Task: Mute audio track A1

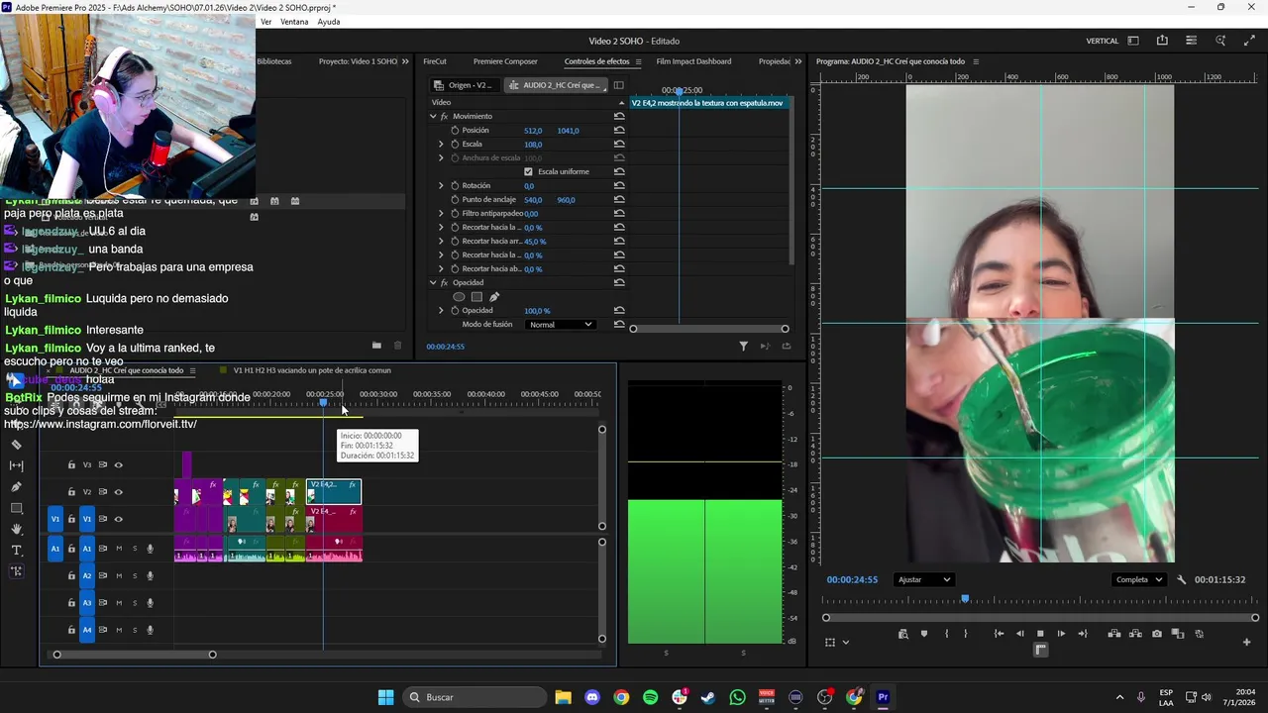Action: click(119, 549)
